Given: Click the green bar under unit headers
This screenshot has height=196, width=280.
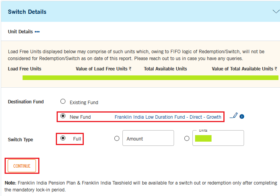Looking at the screenshot, I should pyautogui.click(x=150, y=78).
